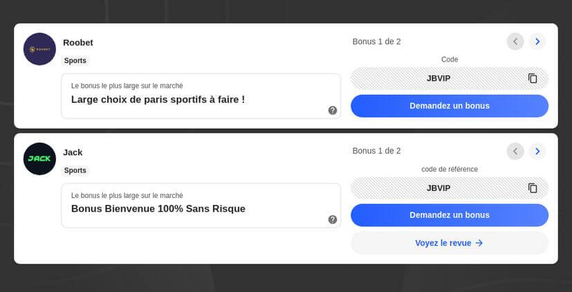Viewport: 572px width, 292px height.
Task: Select Jack's JBVIP reference code field
Action: tap(450, 188)
